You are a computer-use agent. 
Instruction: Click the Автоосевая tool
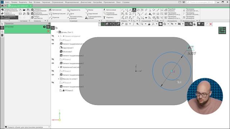[109, 10]
